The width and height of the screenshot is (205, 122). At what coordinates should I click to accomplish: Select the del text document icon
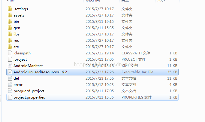coord(10,78)
